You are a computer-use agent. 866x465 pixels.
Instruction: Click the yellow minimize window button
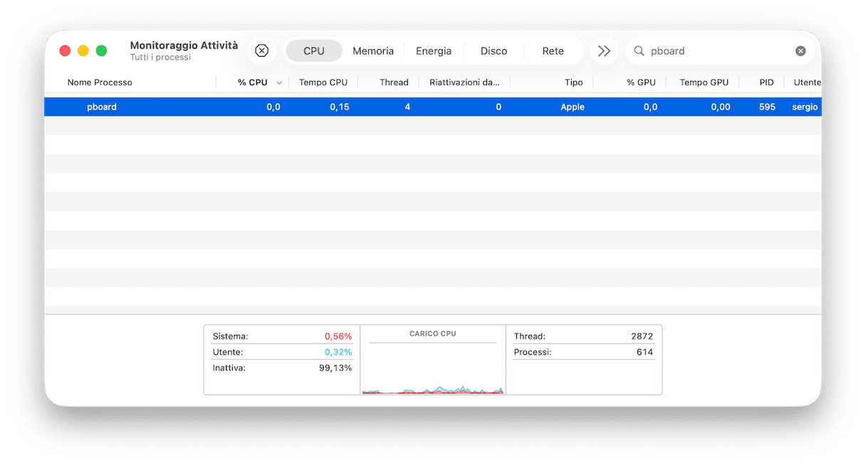click(83, 51)
